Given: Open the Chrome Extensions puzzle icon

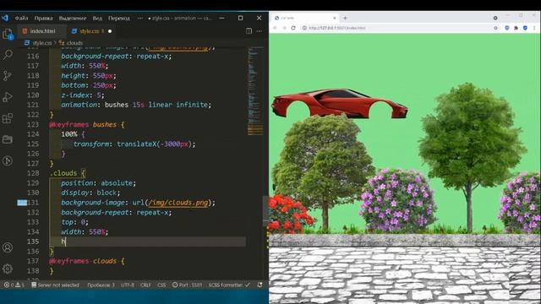Looking at the screenshot, I should pos(516,28).
